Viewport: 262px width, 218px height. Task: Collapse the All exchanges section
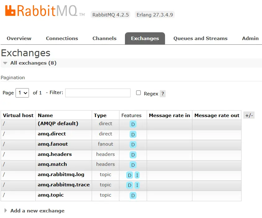[x=5, y=63]
